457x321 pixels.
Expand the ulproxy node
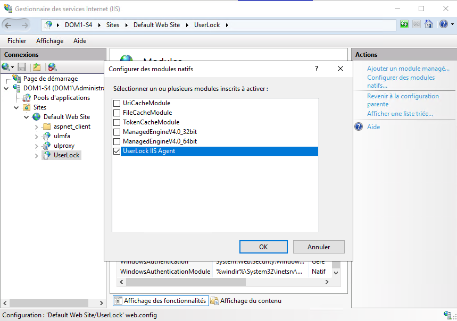tap(36, 146)
